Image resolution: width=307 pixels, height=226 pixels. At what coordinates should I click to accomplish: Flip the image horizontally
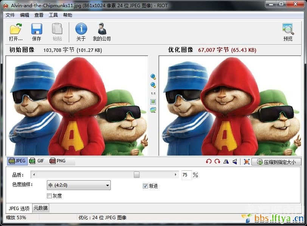tap(226, 162)
